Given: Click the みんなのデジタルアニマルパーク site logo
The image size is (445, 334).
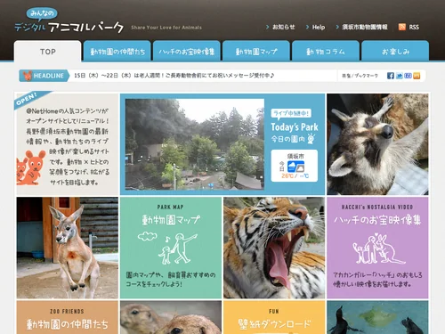Looking at the screenshot, I should [69, 20].
